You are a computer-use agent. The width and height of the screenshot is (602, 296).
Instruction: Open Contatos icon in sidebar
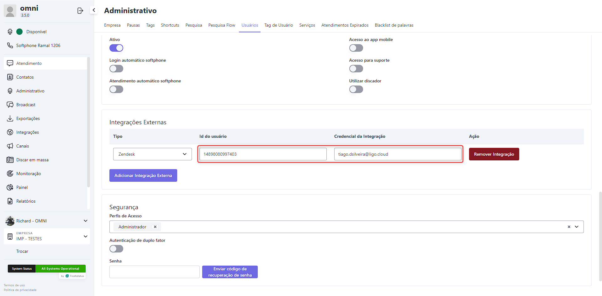(x=10, y=77)
